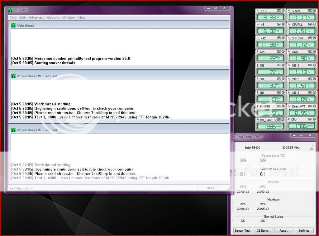The height and width of the screenshot is (236, 319).
Task: Click the 1885 RPM fan readout
Action: [270, 126]
